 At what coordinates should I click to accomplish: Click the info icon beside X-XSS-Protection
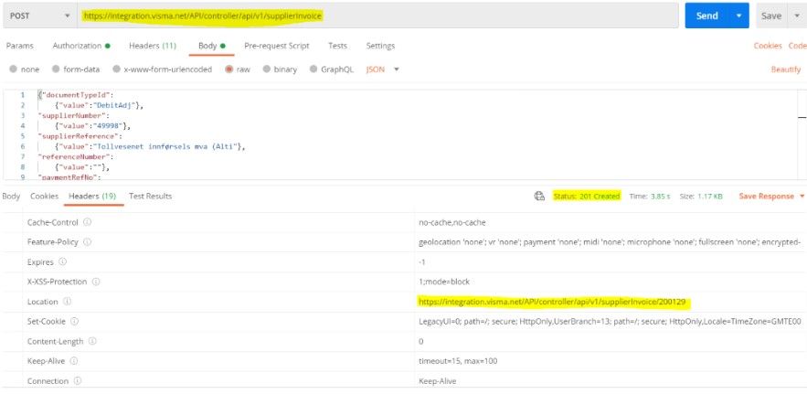(x=96, y=282)
